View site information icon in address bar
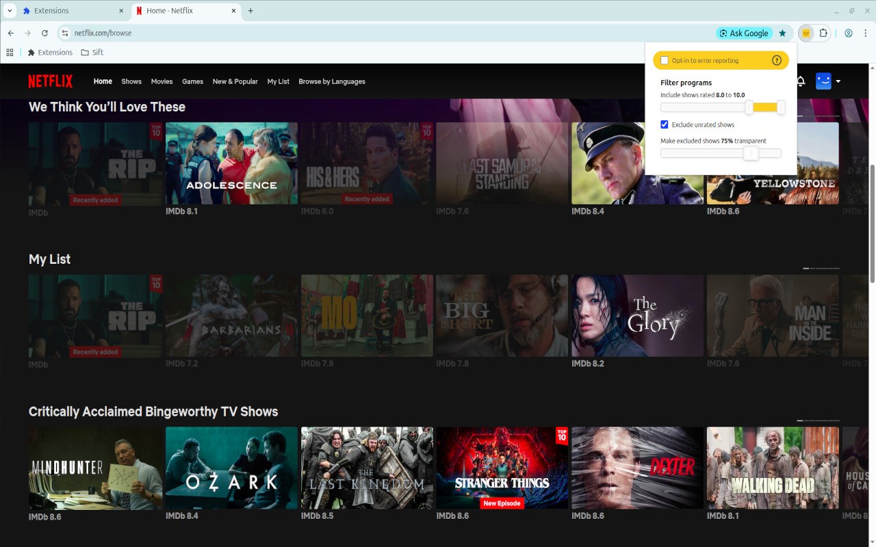 (65, 33)
